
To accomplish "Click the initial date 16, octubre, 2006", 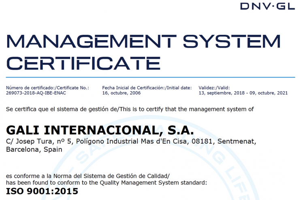I will click(121, 93).
